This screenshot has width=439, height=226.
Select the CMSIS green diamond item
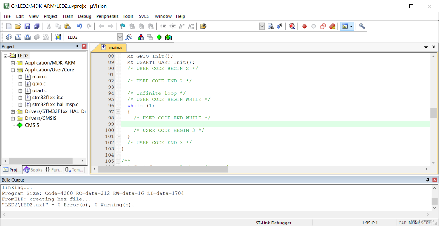(32, 125)
